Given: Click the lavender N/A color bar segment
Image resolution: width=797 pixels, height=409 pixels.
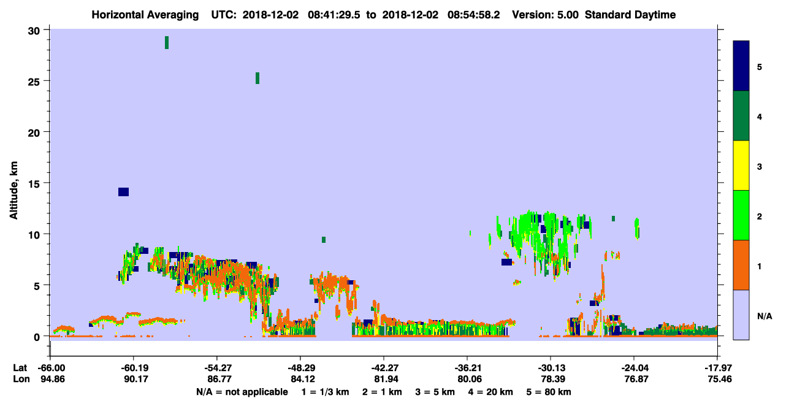Looking at the screenshot, I should point(741,315).
